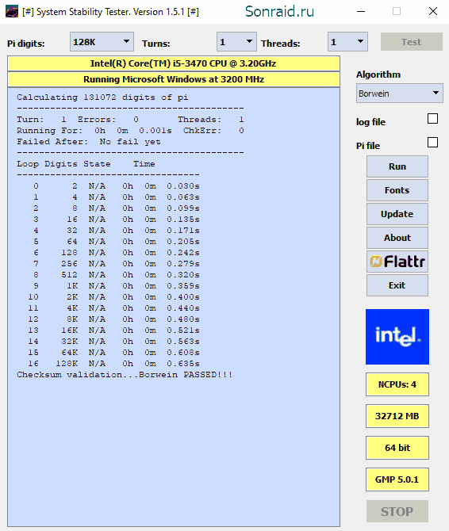The width and height of the screenshot is (449, 531).
Task: Click the NCPUs: 4 info box
Action: click(x=397, y=384)
